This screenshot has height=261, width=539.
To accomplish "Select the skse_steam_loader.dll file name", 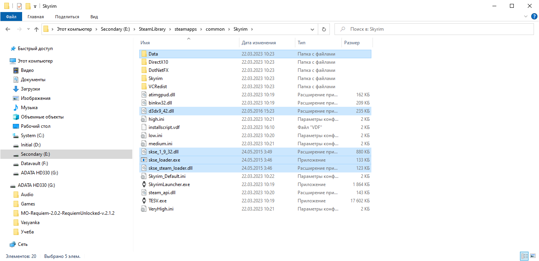I will (x=170, y=168).
